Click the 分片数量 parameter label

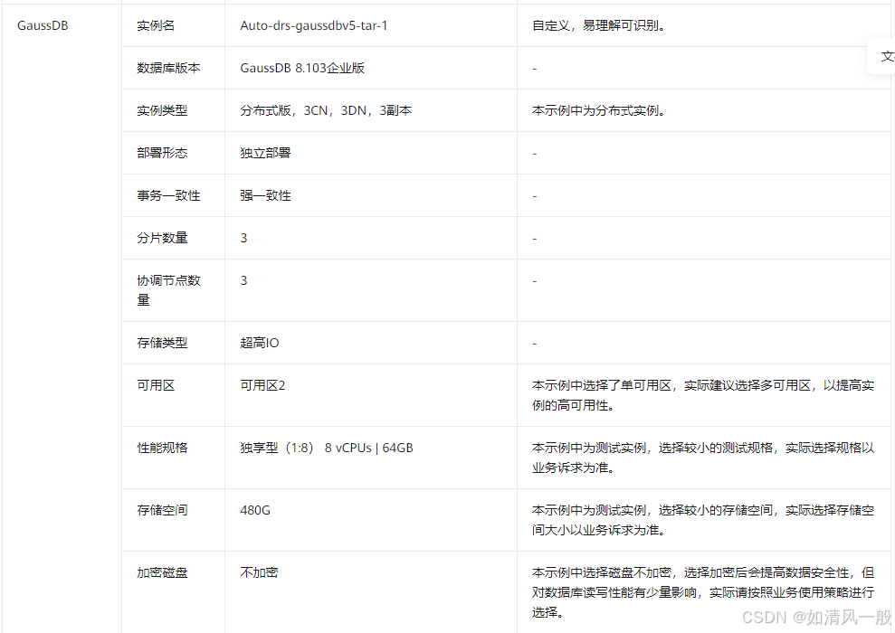click(x=162, y=238)
